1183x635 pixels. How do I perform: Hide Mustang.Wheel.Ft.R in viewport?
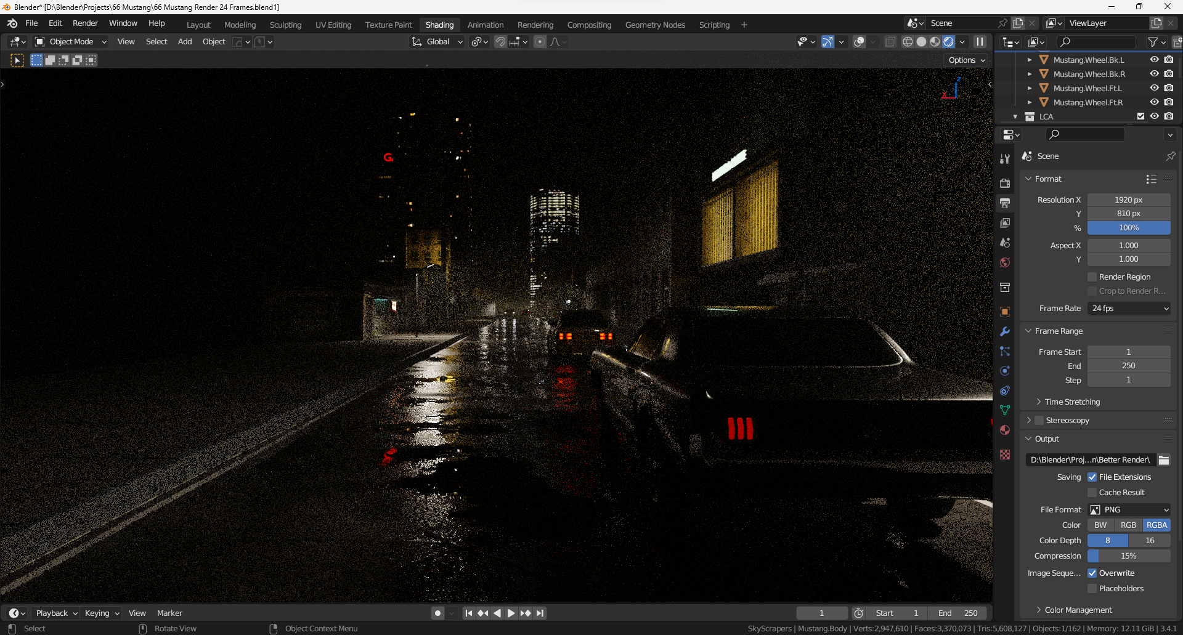click(1155, 102)
